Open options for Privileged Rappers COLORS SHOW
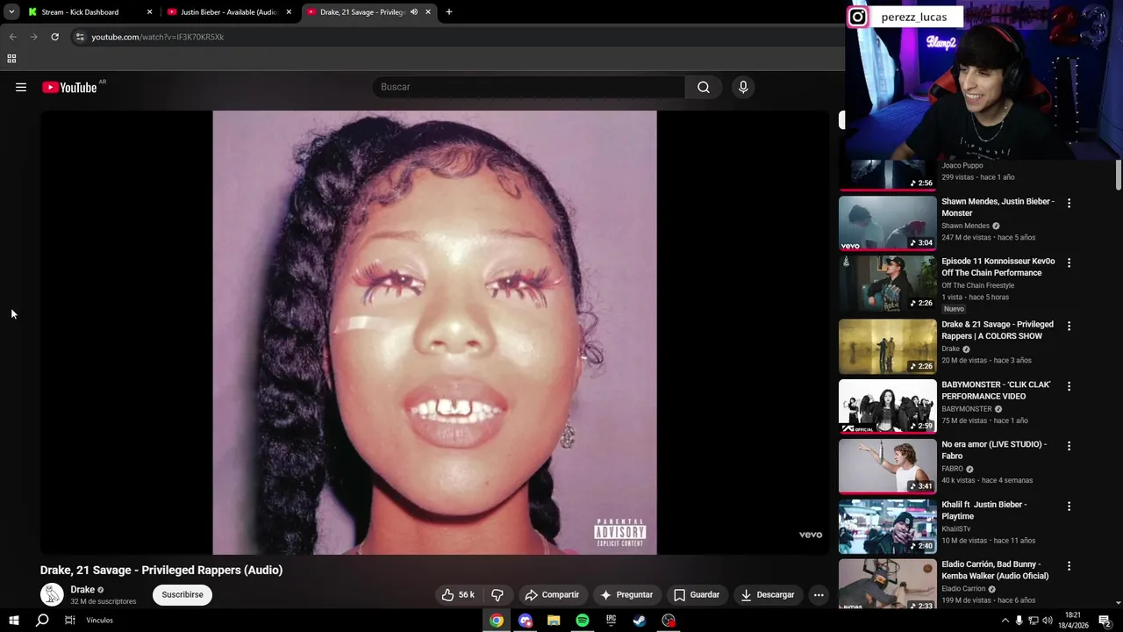This screenshot has height=632, width=1123. pos(1069,326)
